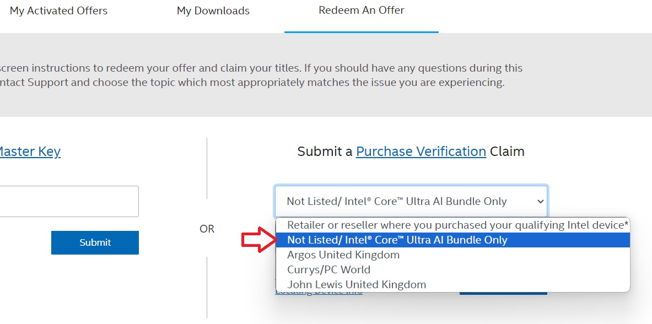Open the retailer selection combo box
This screenshot has width=652, height=324.
[x=410, y=201]
